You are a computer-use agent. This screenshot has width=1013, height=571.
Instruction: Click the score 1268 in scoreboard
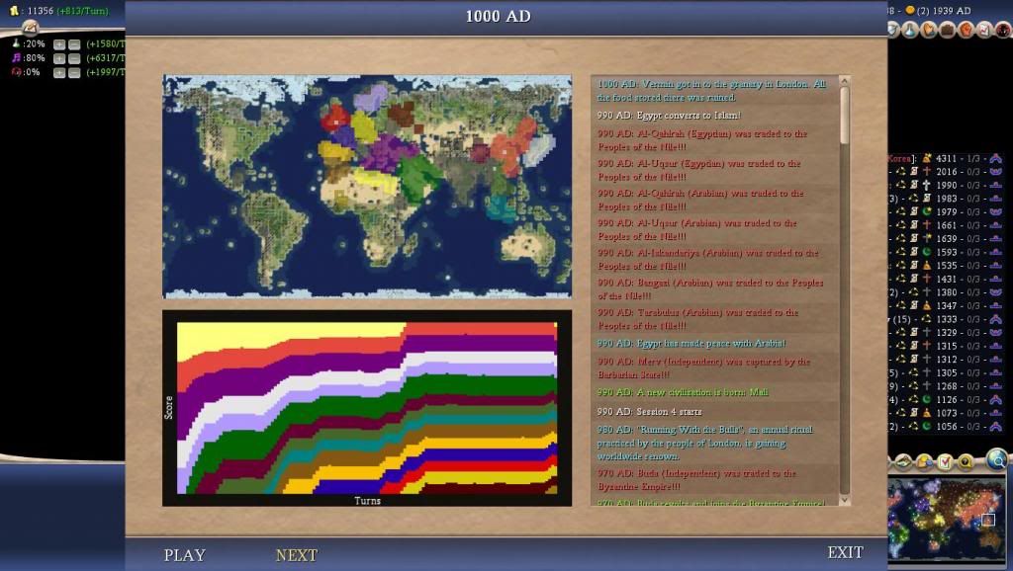coord(946,386)
